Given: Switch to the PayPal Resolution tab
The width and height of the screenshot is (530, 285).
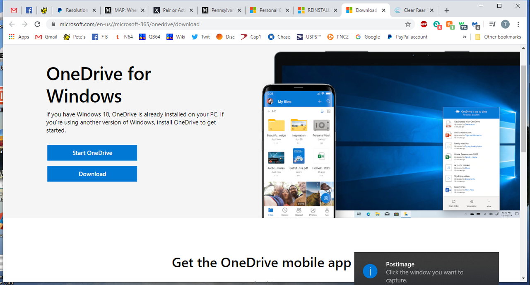Looking at the screenshot, I should pyautogui.click(x=76, y=10).
